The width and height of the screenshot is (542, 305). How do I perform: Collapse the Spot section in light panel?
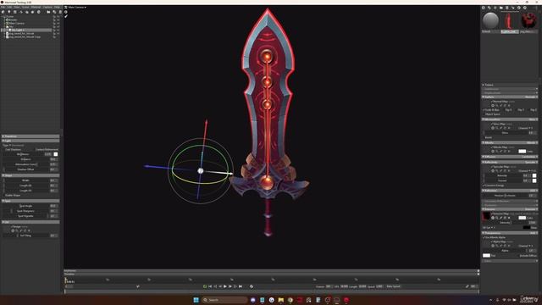[x=30, y=201]
